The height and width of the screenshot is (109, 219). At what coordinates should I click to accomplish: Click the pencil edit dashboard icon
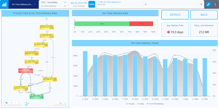pos(208,4)
